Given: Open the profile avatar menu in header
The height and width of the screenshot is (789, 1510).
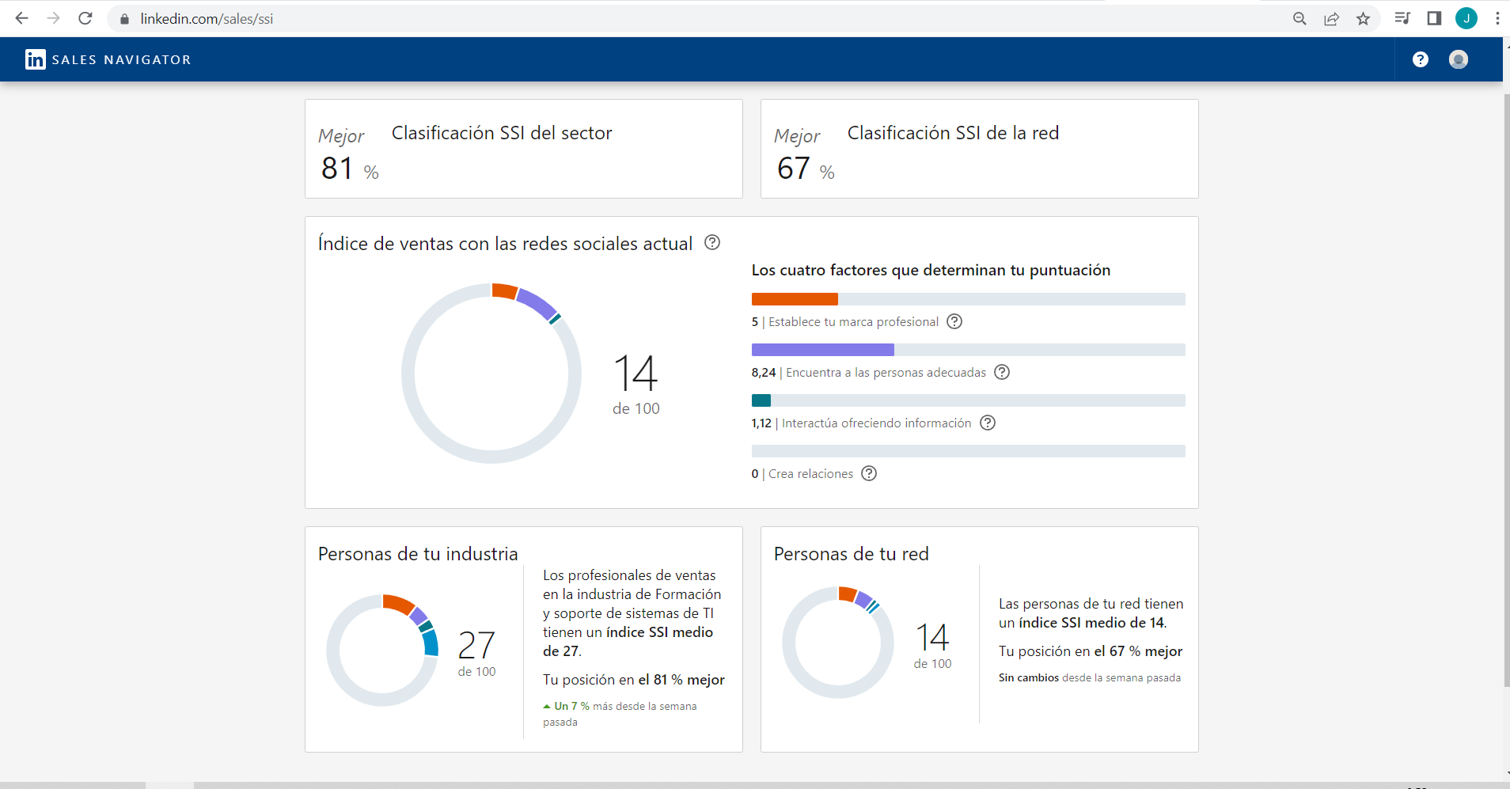Looking at the screenshot, I should 1459,59.
